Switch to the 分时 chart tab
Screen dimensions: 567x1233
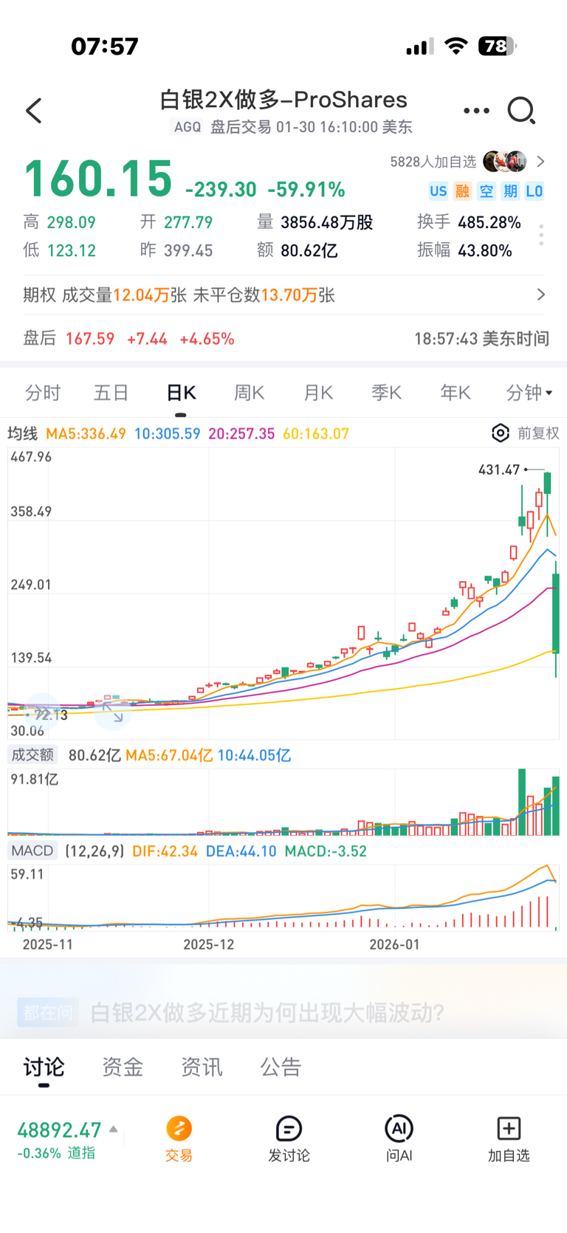coord(43,393)
